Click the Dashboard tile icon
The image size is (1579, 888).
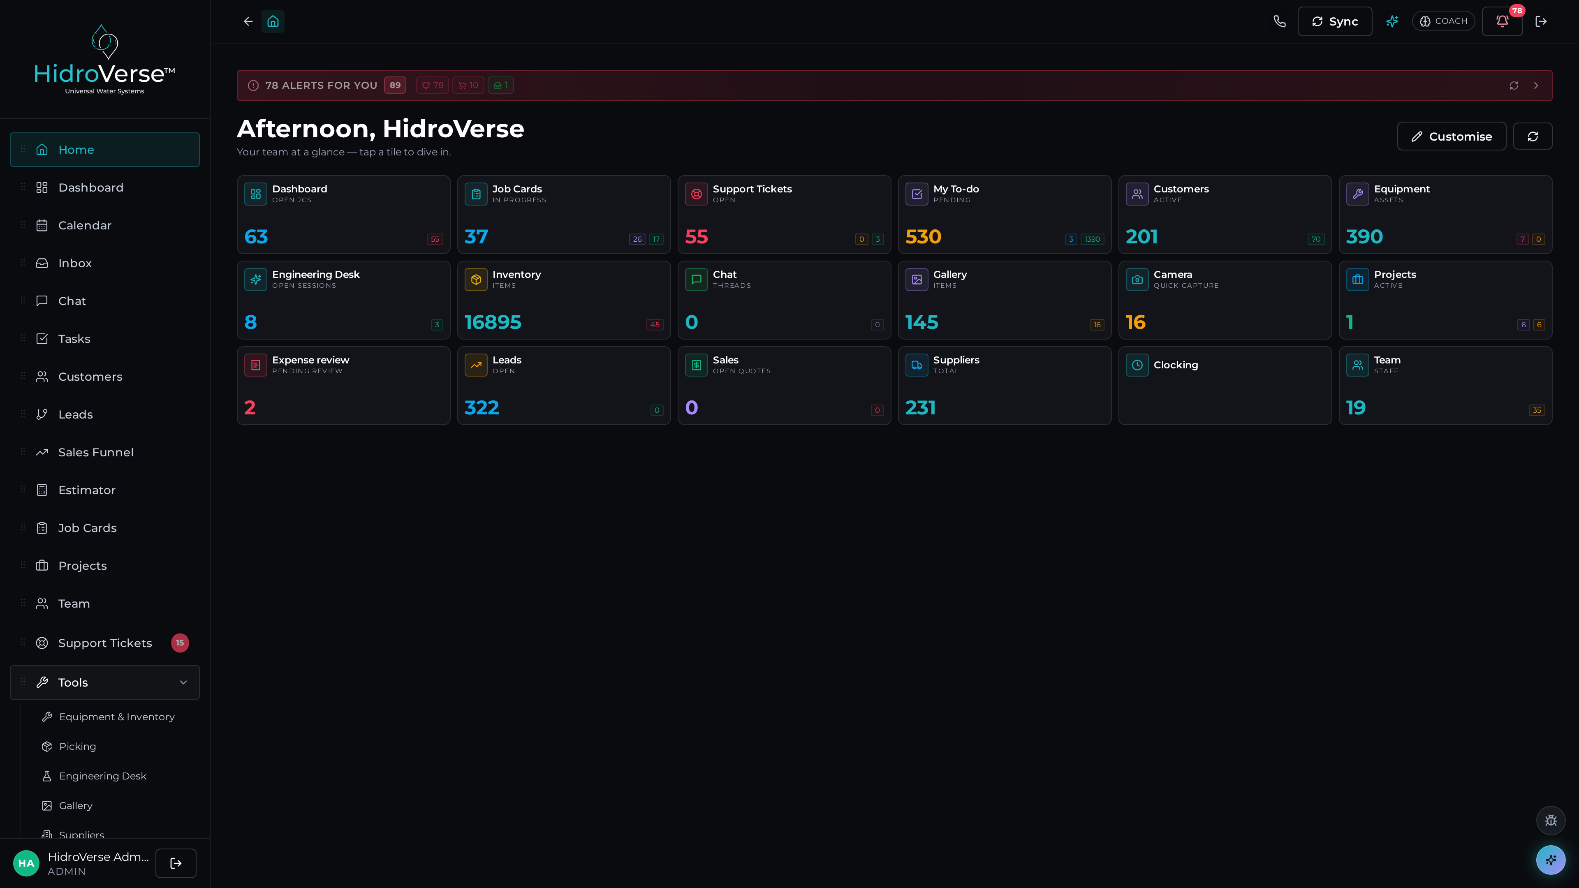click(x=256, y=194)
